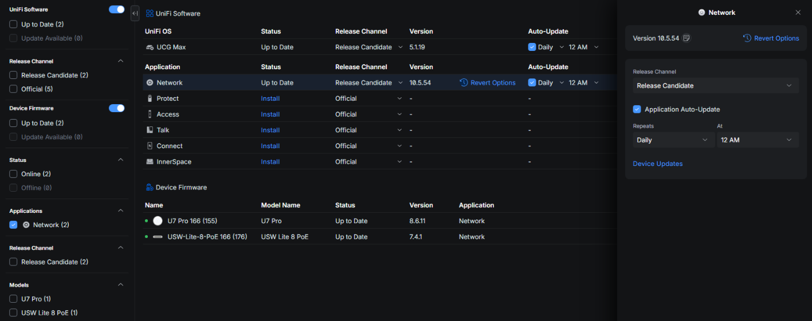Open the Device Updates link
Viewport: 812px width, 321px height.
(x=658, y=164)
